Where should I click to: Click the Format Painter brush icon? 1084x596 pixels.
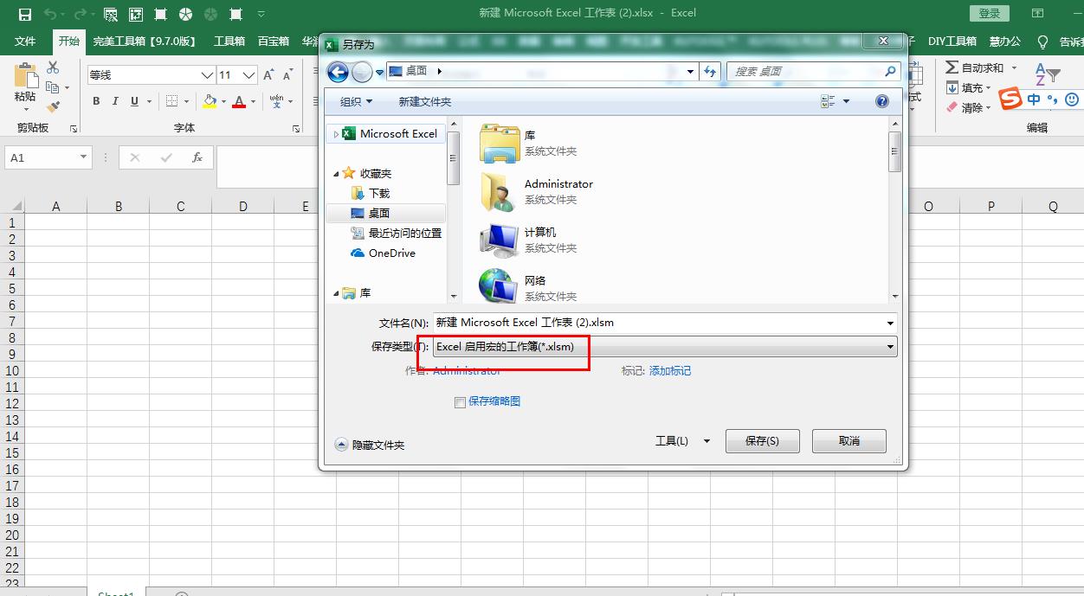coord(53,107)
